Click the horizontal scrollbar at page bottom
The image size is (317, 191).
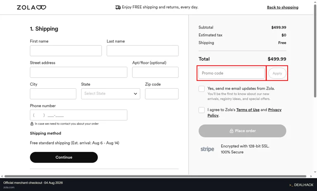155,176
